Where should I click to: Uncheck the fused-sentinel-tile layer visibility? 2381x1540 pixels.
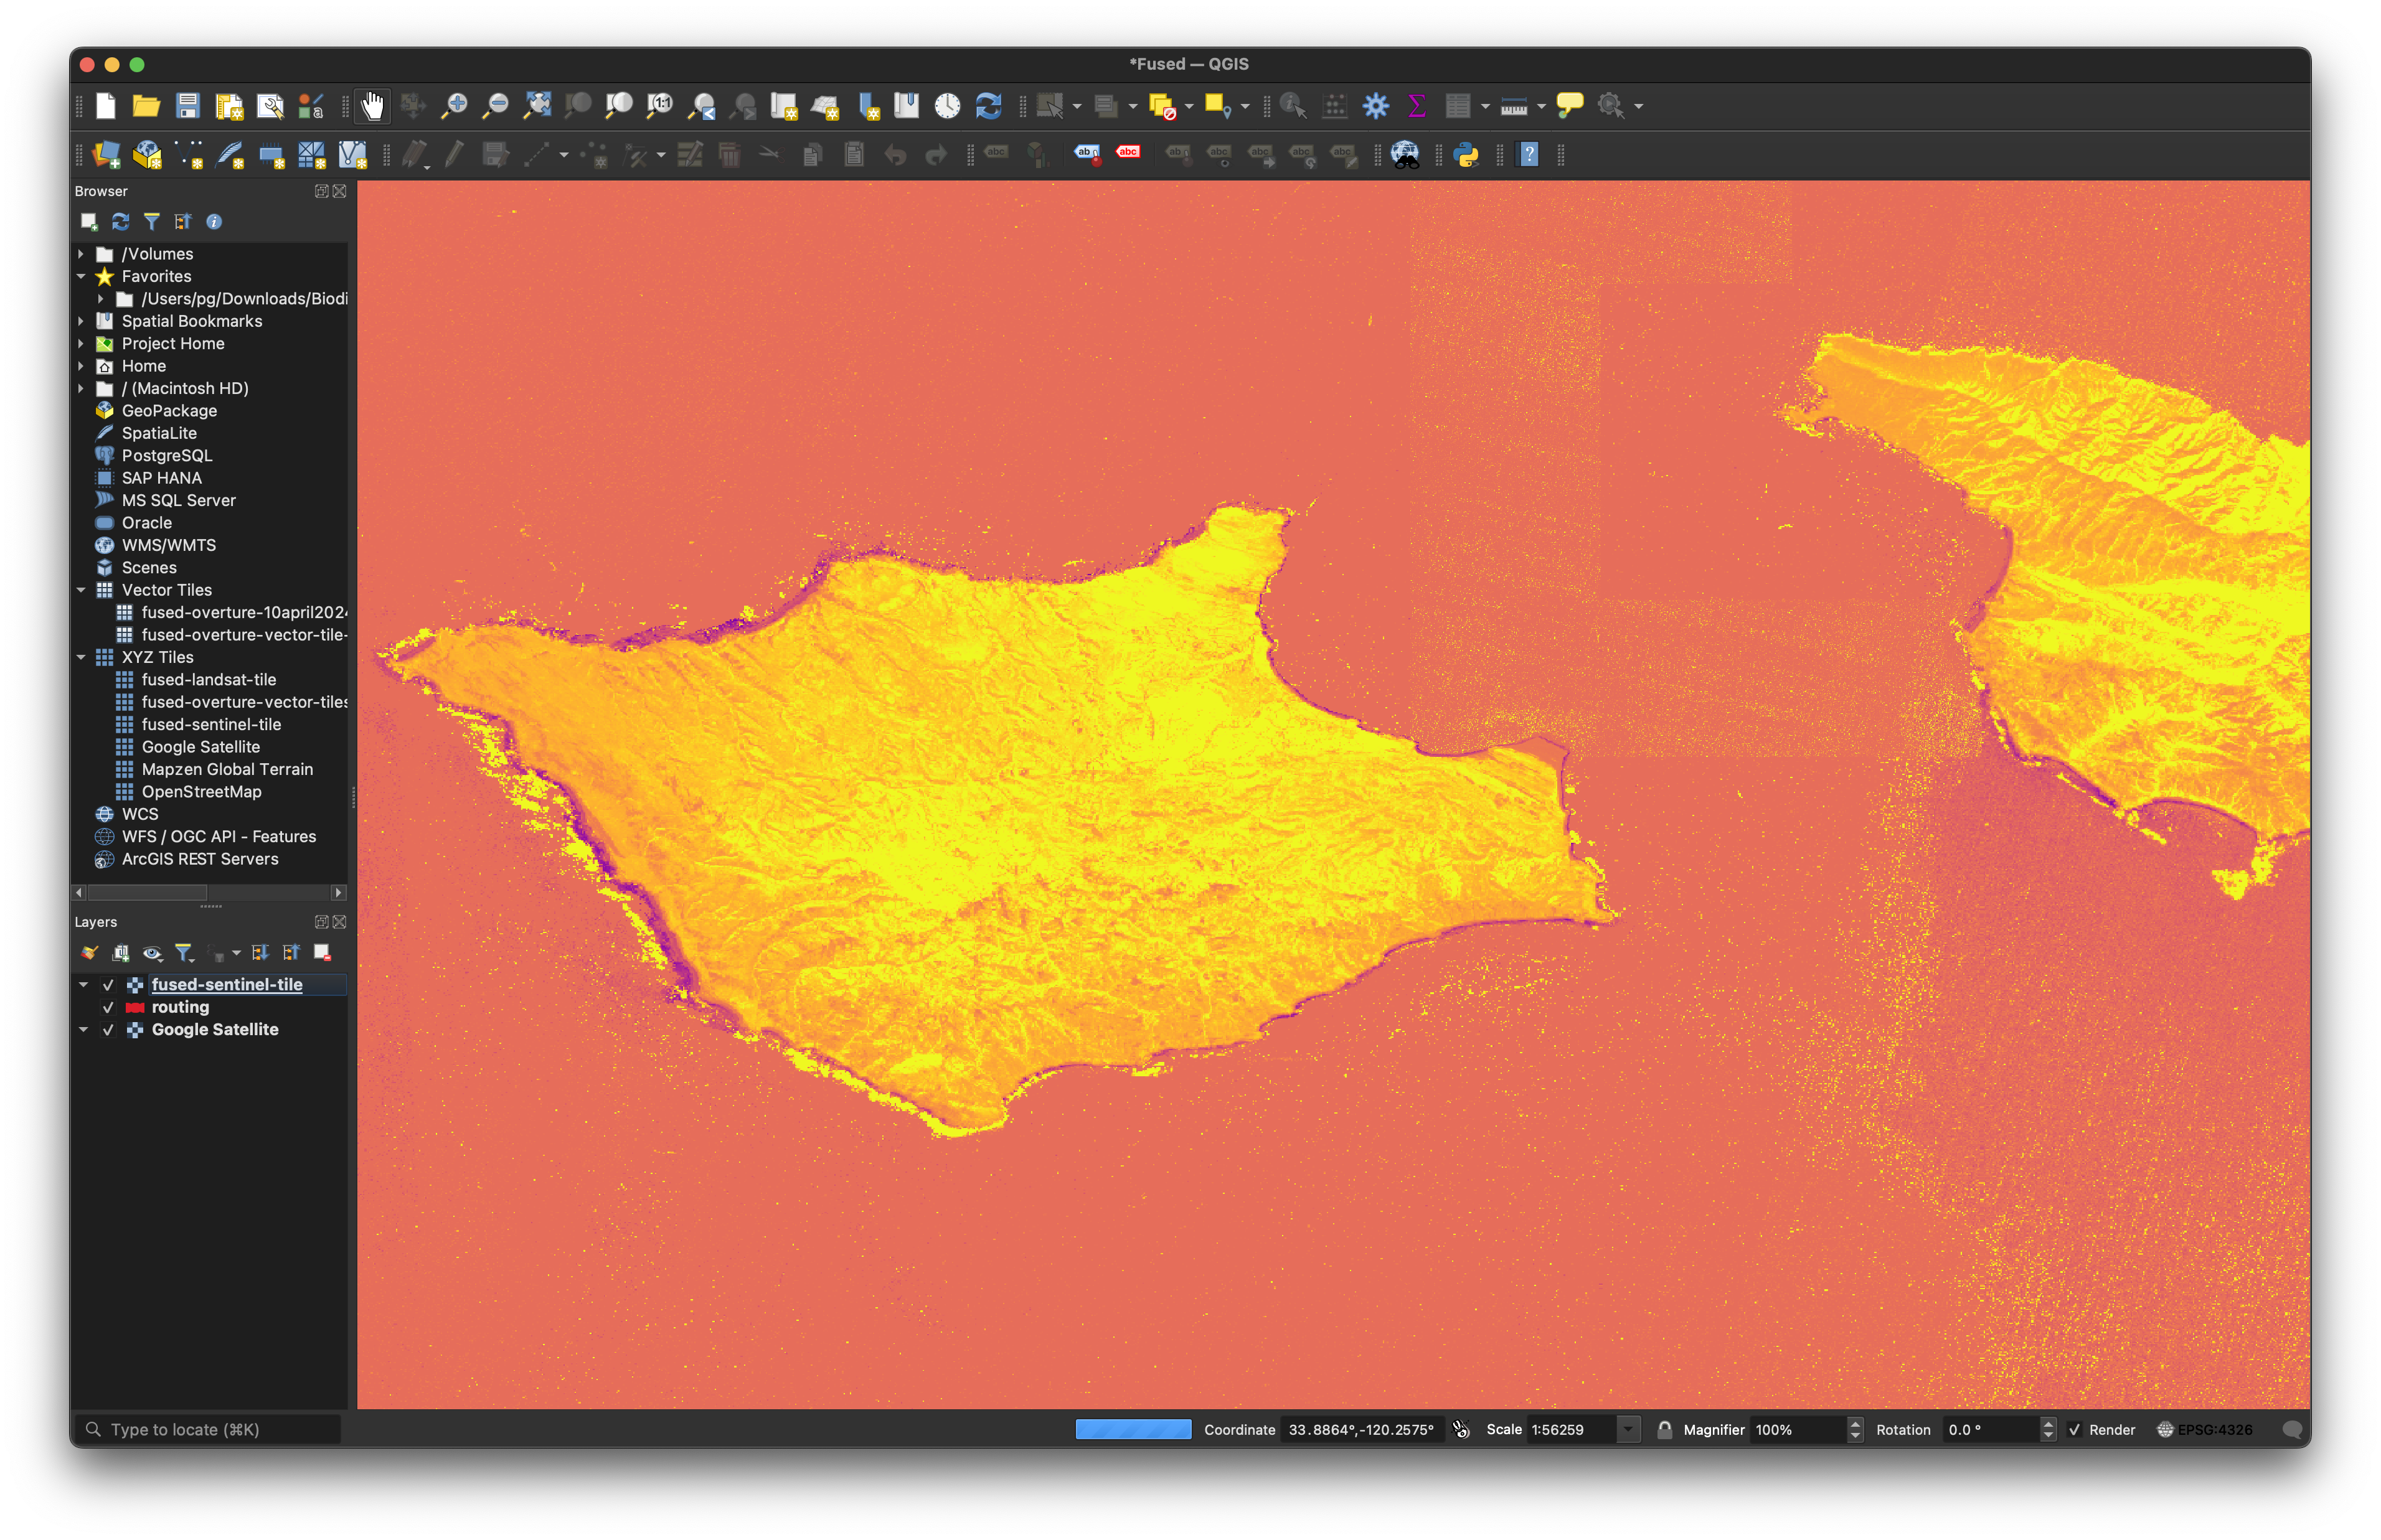click(x=108, y=985)
